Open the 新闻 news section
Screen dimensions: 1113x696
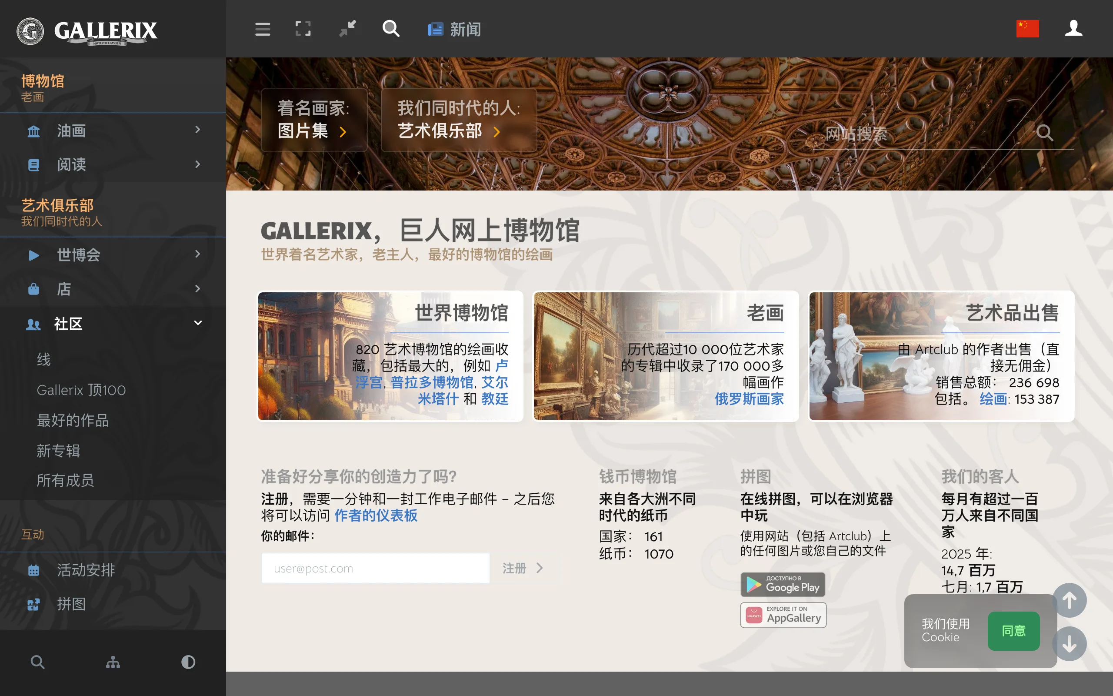454,30
